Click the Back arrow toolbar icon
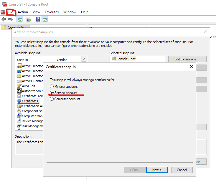The height and width of the screenshot is (180, 216). (4, 19)
